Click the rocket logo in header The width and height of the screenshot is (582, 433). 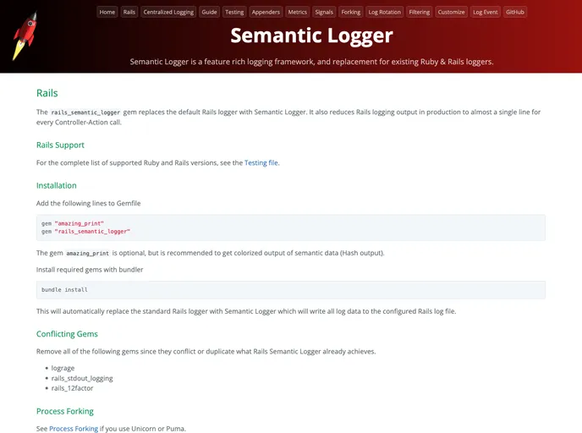[x=25, y=36]
